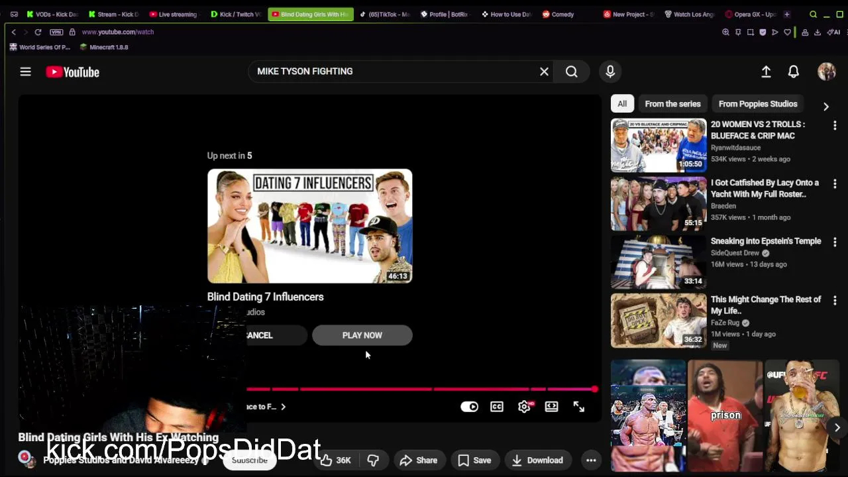Expand the chapter label chevron in player

(x=283, y=407)
